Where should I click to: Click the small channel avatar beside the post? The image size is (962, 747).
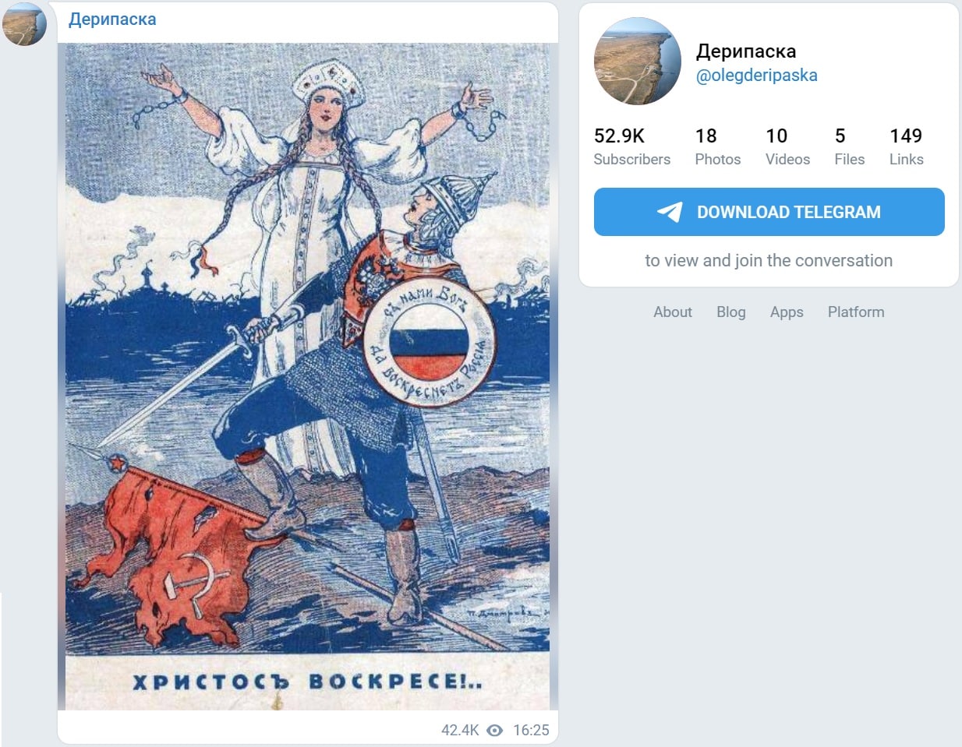(24, 23)
